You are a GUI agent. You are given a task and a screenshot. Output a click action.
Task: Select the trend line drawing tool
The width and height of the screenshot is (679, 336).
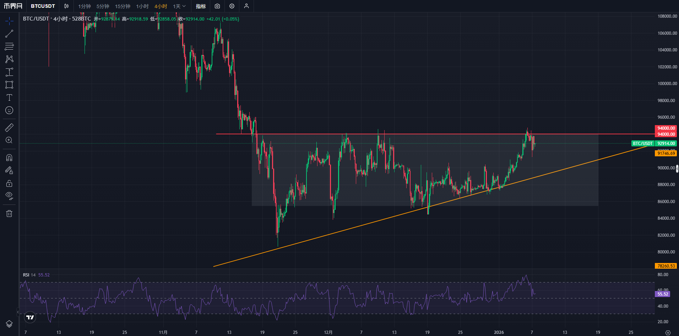(9, 34)
